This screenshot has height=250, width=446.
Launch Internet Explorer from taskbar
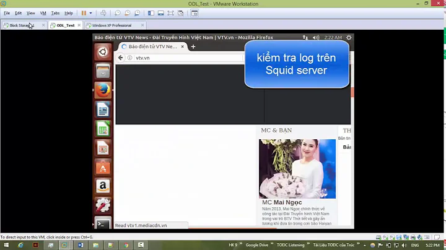(20, 245)
